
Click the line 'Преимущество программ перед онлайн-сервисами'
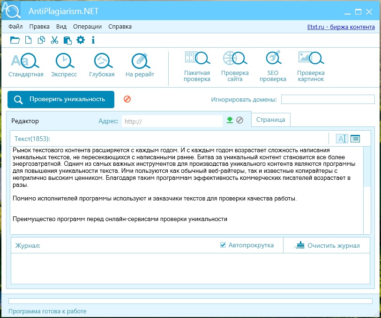(x=120, y=219)
